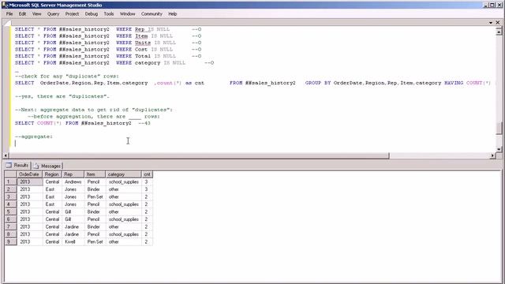The image size is (505, 284).
Task: Click 'GROUP BY OrderDate,Region,Rep,Item,category' text
Action: coord(373,83)
